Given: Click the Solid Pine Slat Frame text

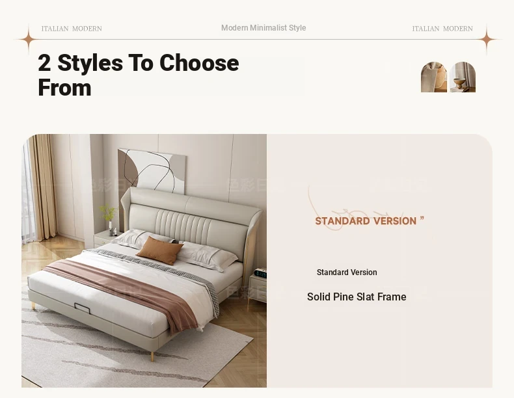Looking at the screenshot, I should click(x=357, y=297).
